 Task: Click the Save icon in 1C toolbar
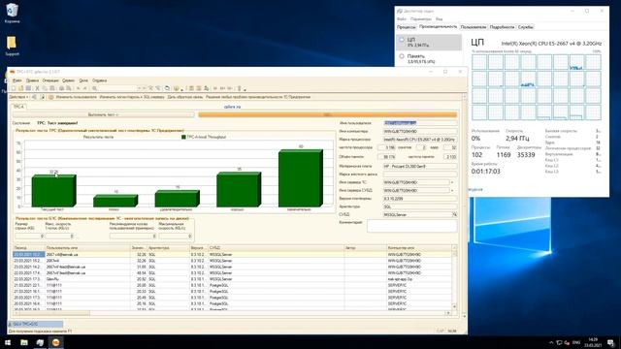click(28, 88)
